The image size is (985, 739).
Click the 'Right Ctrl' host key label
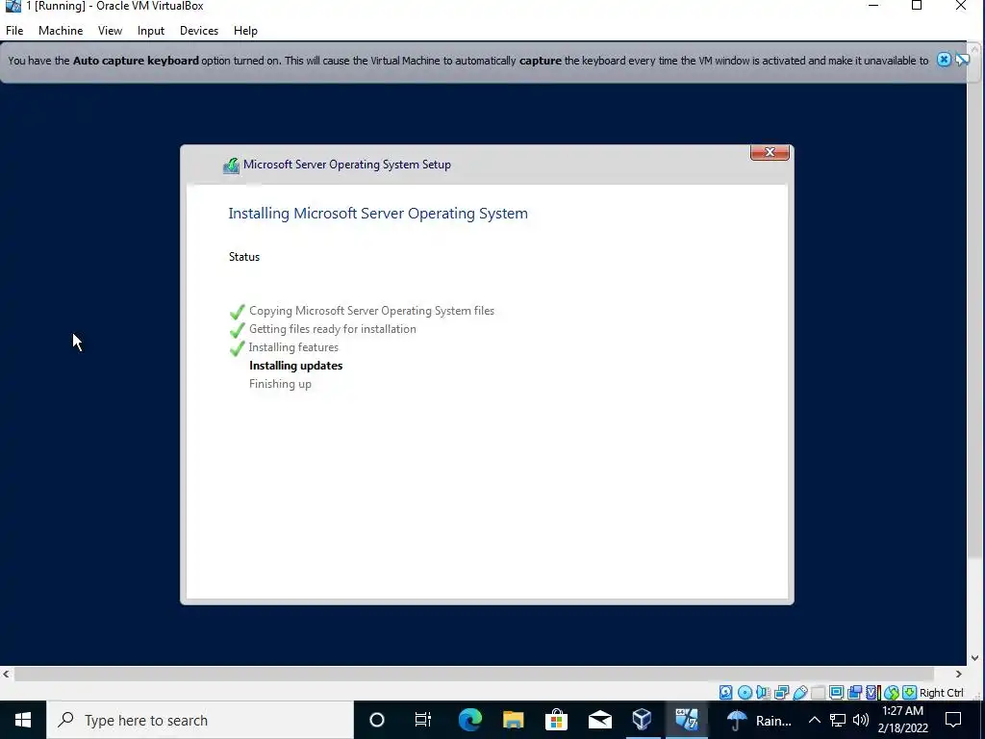[x=941, y=693]
